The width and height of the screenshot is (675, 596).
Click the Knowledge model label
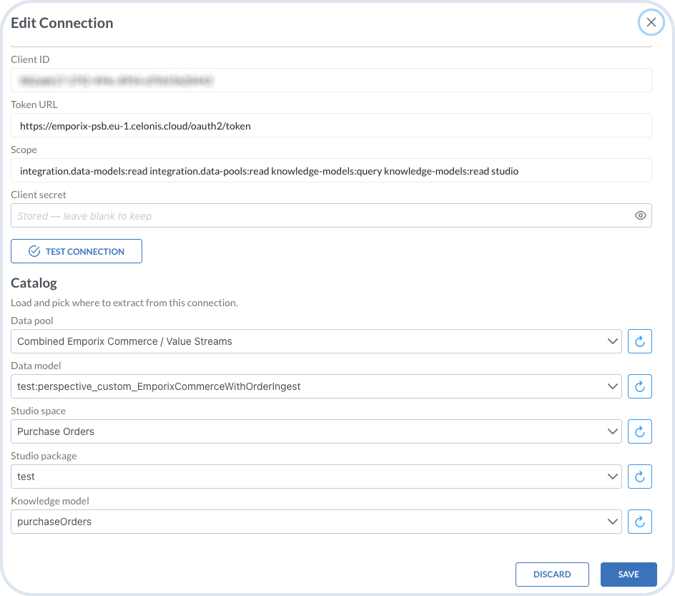50,501
